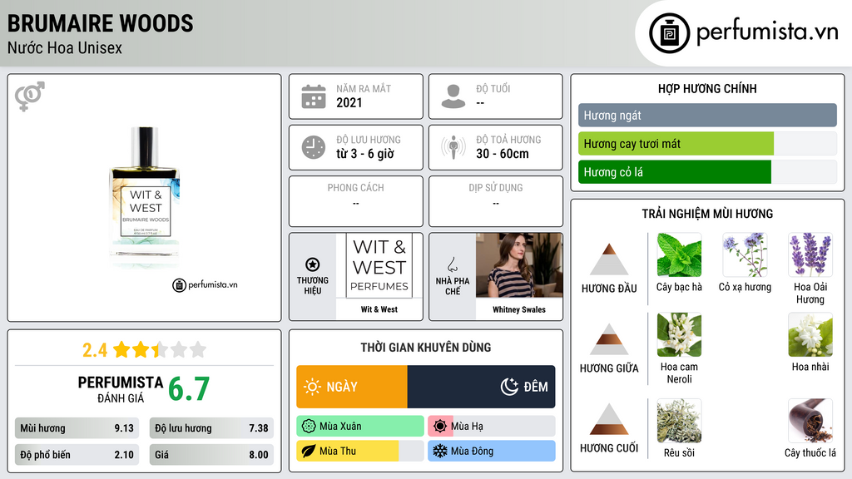Click the Mùa Thu season bar
The image size is (852, 479).
(360, 452)
